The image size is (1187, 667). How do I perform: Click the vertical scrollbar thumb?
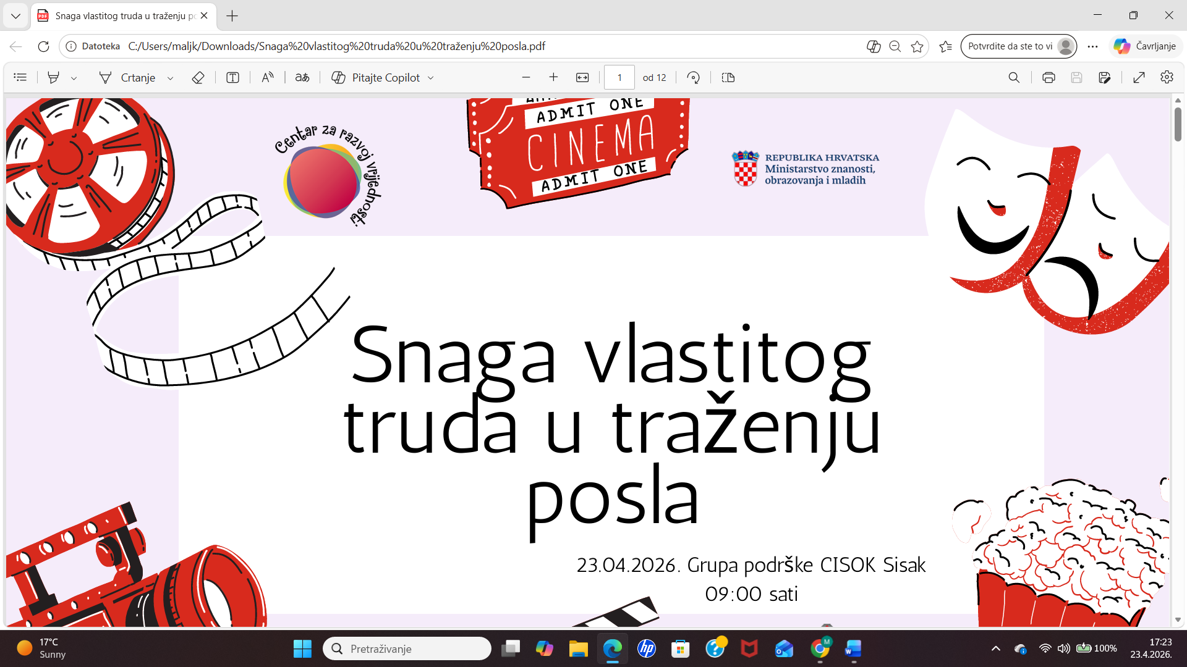tap(1178, 124)
